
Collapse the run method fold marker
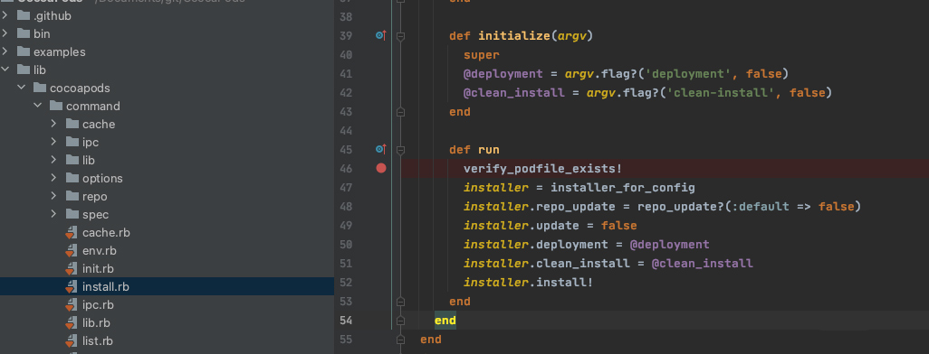point(400,150)
